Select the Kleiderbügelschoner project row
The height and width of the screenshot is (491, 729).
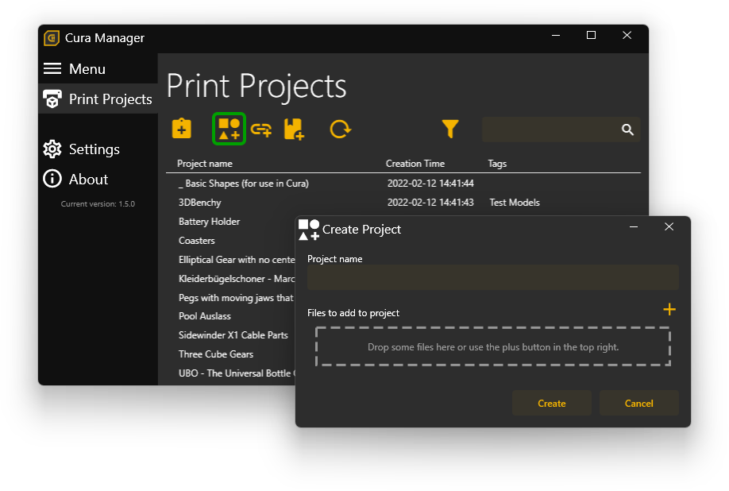coord(237,279)
